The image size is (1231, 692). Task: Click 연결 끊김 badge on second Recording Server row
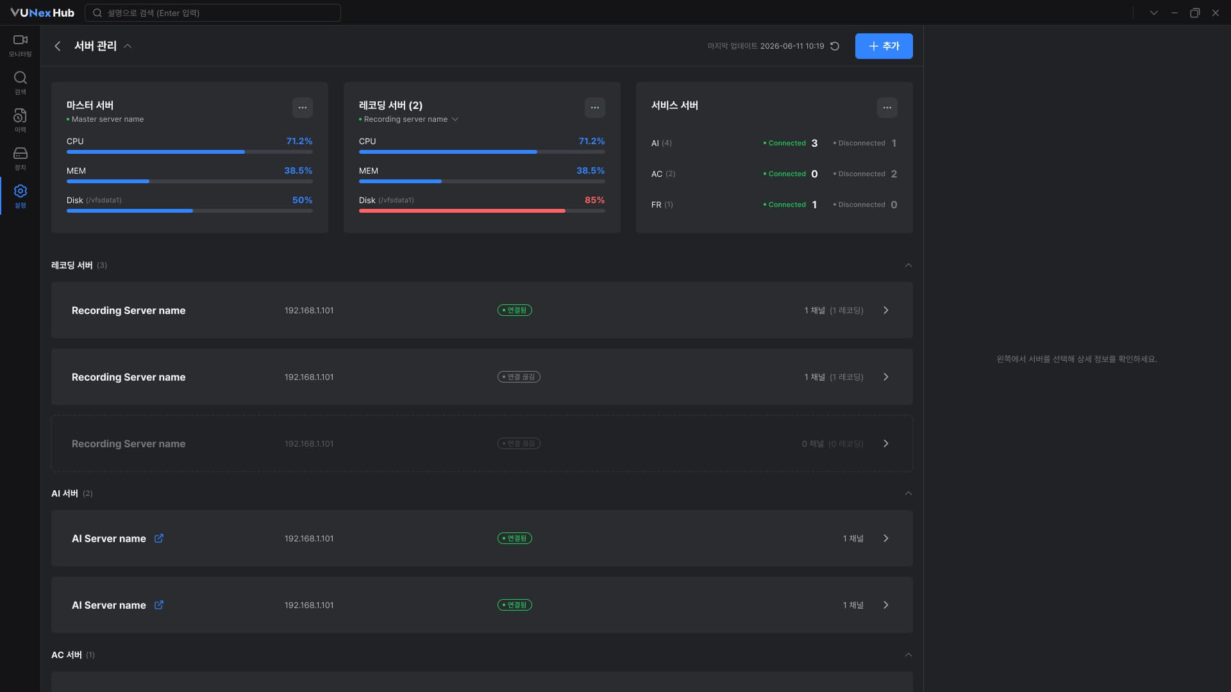[519, 377]
